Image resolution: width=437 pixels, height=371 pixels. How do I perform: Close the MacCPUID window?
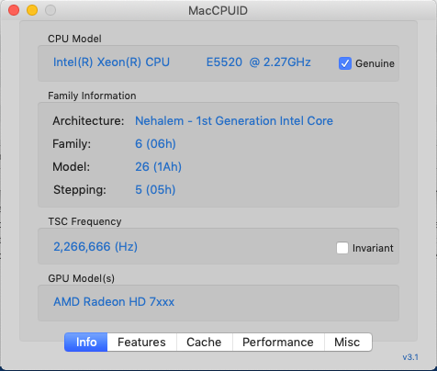click(14, 10)
